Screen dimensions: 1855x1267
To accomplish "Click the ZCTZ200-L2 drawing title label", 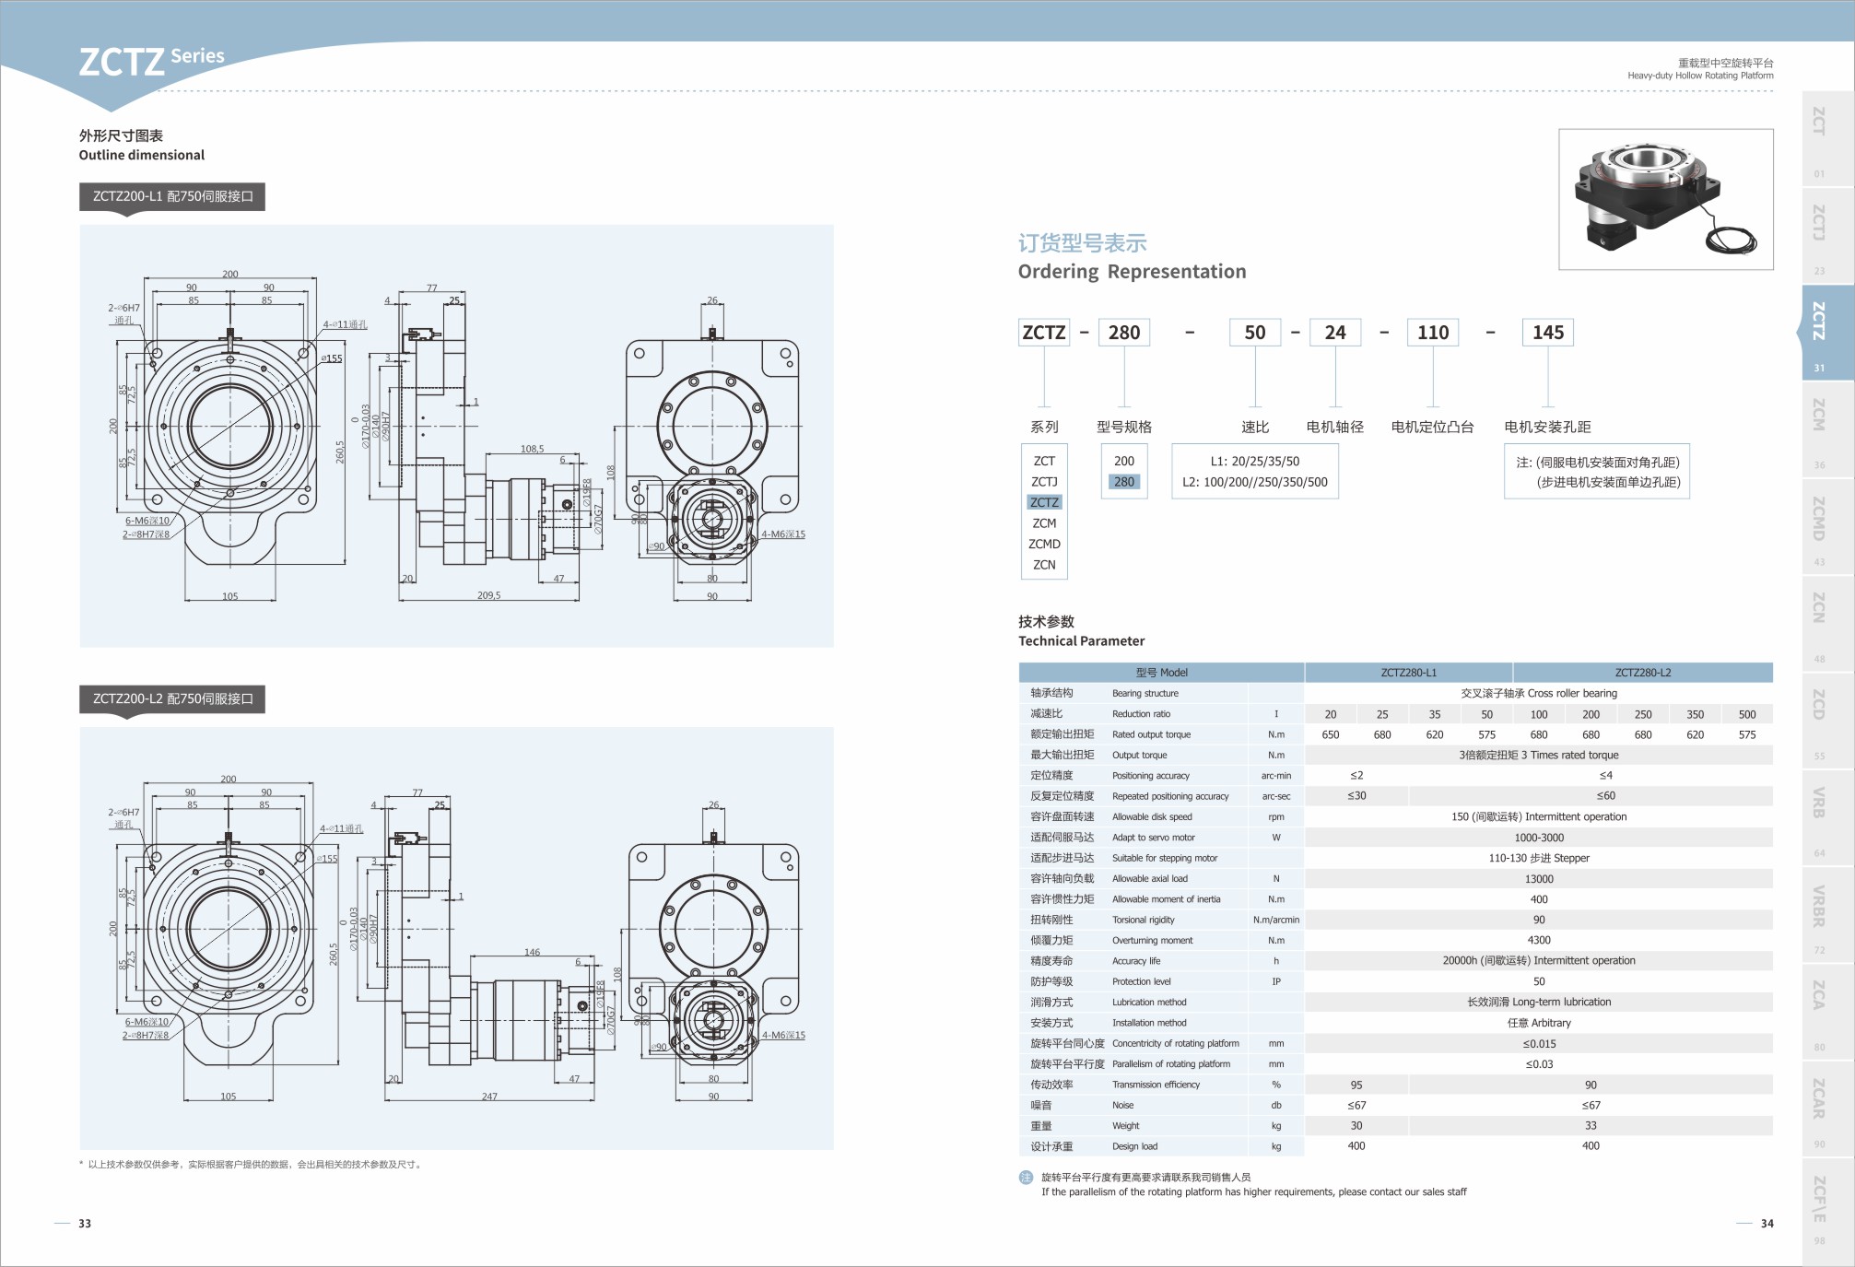I will pos(172,698).
